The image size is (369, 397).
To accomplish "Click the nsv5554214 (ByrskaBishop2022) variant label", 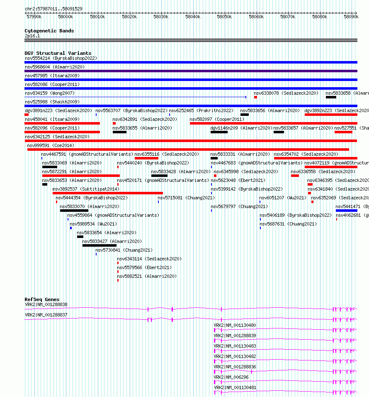I will [x=61, y=58].
